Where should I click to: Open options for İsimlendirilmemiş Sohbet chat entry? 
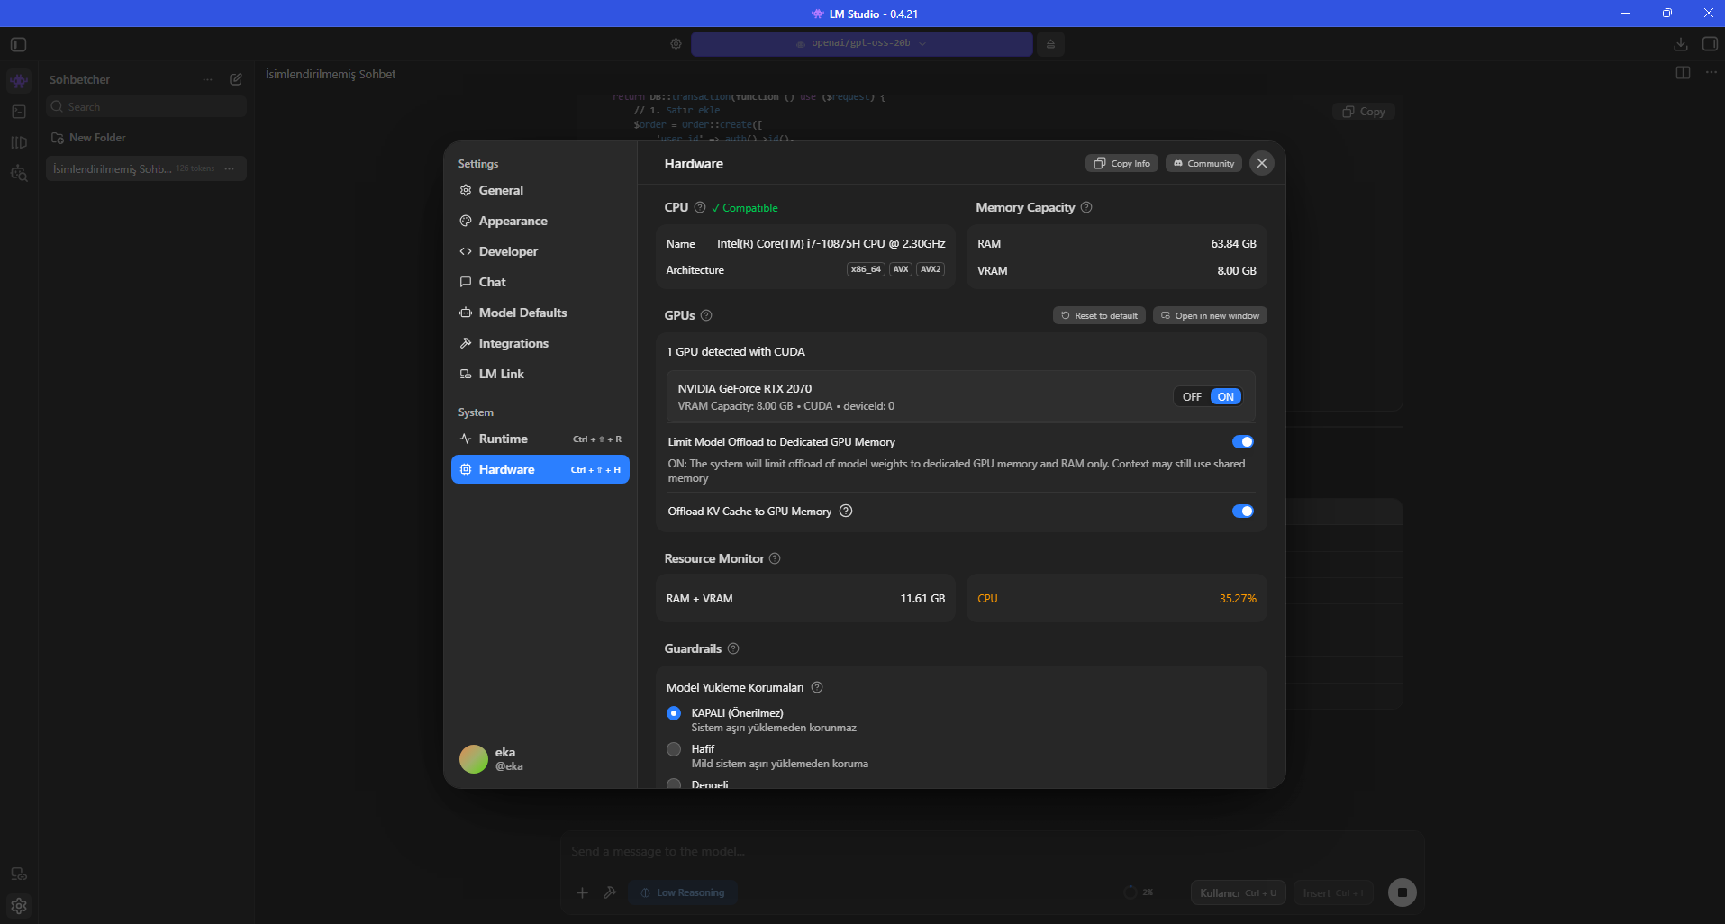click(230, 168)
